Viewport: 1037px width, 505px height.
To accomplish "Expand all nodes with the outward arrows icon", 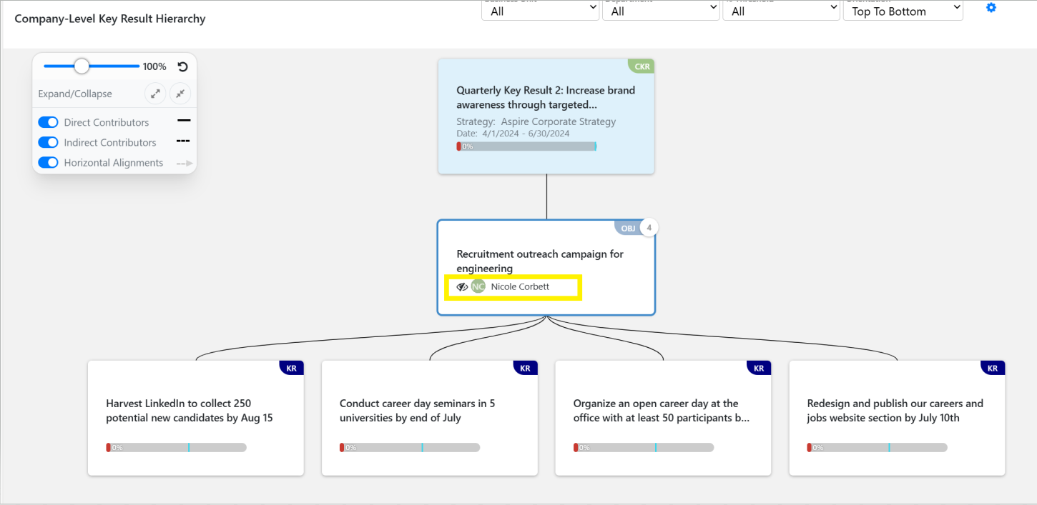I will click(155, 94).
